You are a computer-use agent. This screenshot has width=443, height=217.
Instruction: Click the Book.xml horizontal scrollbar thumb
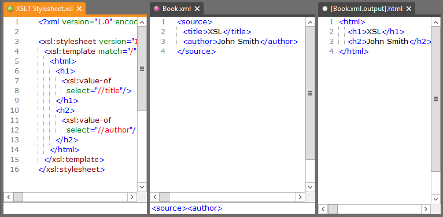pyautogui.click(x=164, y=197)
